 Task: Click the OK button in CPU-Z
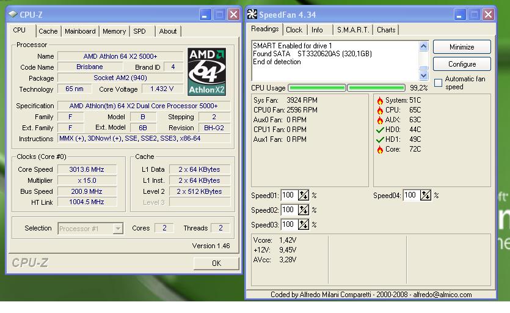216,263
